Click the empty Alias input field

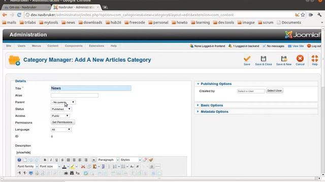[x=75, y=96]
